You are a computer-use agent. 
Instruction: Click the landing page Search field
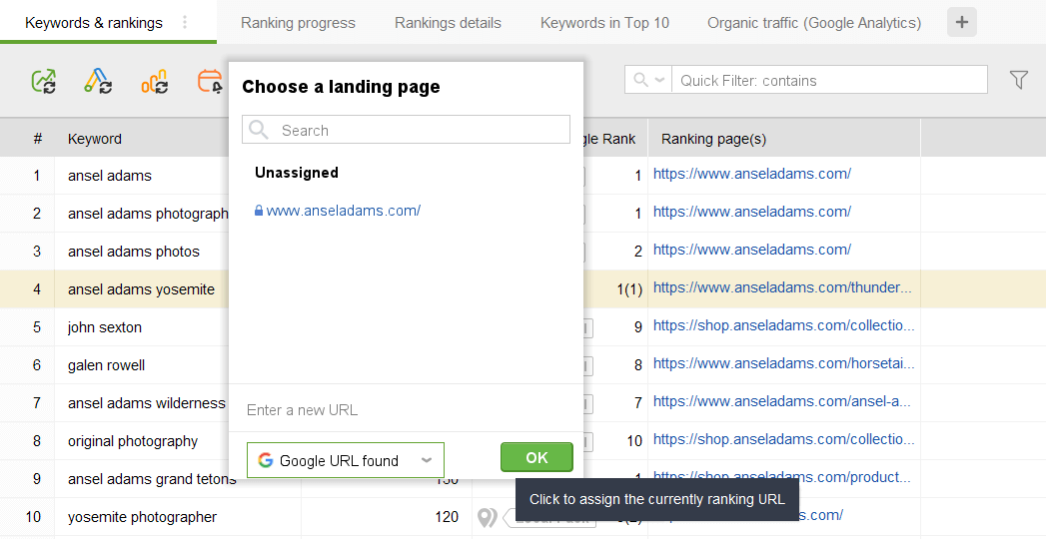tap(406, 130)
